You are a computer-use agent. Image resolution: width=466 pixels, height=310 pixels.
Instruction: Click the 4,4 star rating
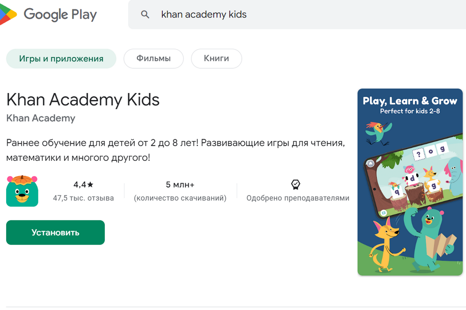point(83,184)
